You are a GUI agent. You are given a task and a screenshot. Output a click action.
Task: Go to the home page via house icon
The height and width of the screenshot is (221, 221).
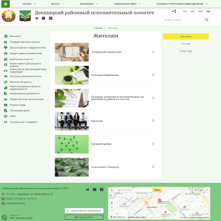tap(6, 4)
